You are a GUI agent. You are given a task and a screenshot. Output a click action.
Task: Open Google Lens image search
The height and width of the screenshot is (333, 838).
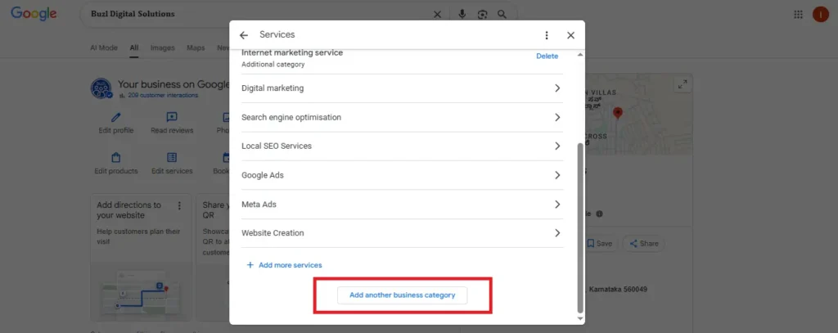coord(483,15)
